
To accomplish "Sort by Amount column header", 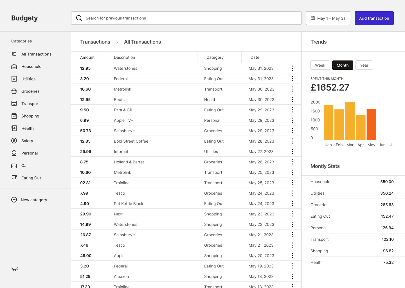I will (x=87, y=57).
